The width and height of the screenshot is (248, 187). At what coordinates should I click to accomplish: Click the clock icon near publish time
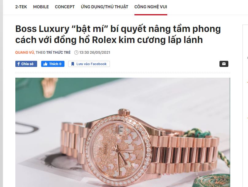point(76,53)
